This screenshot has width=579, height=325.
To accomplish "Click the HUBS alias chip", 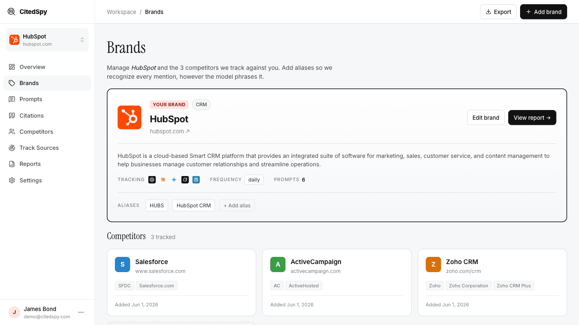I will 157,206.
